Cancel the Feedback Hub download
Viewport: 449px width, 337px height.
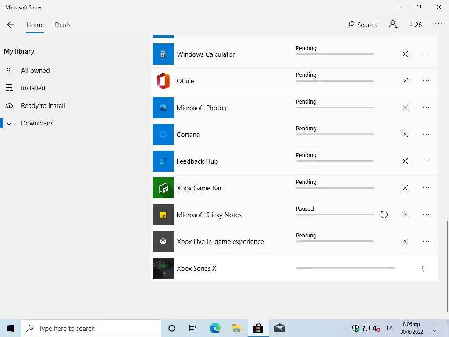point(405,161)
